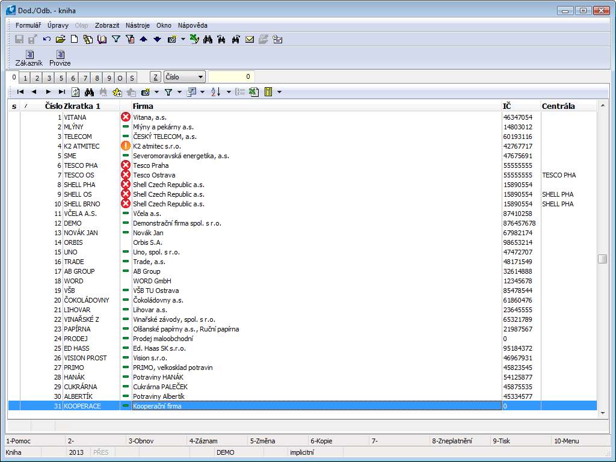Switch to tab 5
The image size is (616, 462).
click(61, 78)
